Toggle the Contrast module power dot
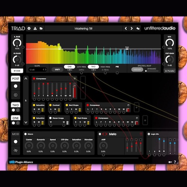The height and width of the screenshot is (187, 187). (x=50, y=105)
